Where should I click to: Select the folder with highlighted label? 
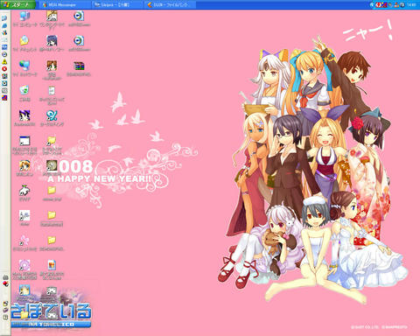coord(52,215)
